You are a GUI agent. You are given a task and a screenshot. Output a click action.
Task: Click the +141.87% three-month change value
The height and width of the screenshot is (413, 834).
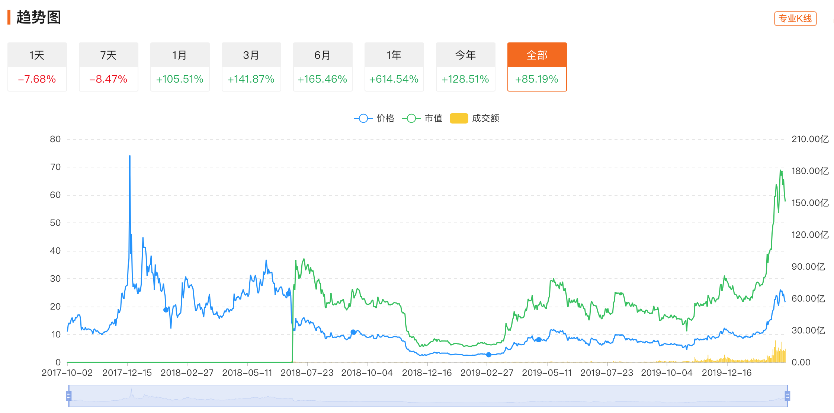[251, 79]
